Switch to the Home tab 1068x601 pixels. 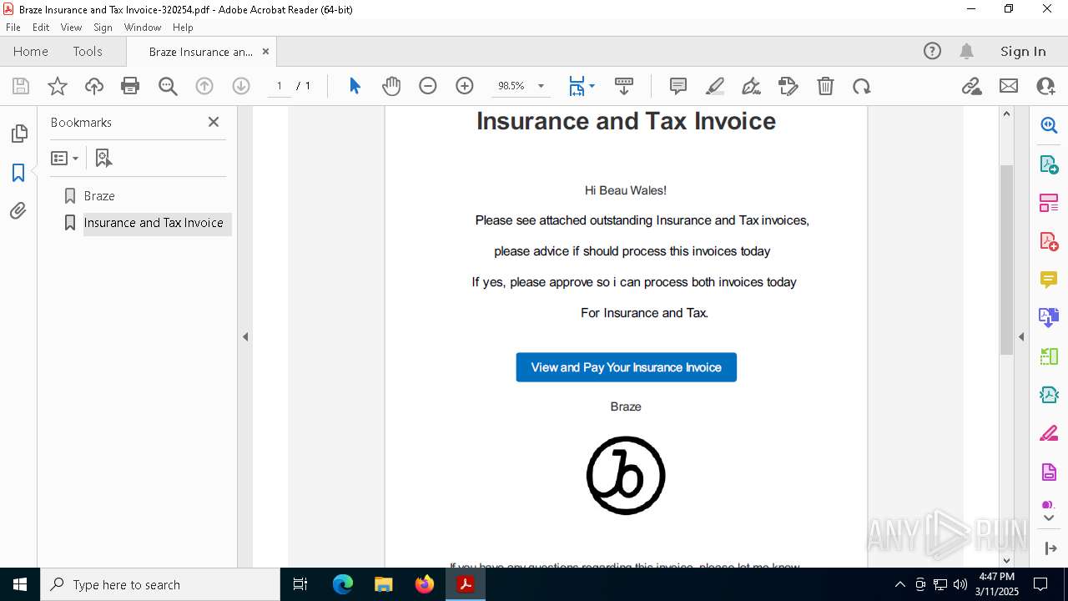click(31, 52)
